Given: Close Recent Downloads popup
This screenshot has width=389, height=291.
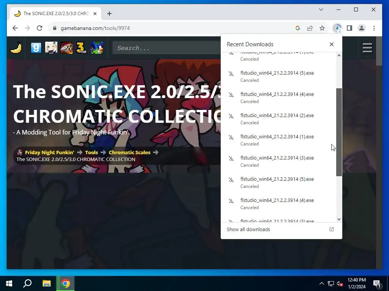Looking at the screenshot, I should [332, 44].
